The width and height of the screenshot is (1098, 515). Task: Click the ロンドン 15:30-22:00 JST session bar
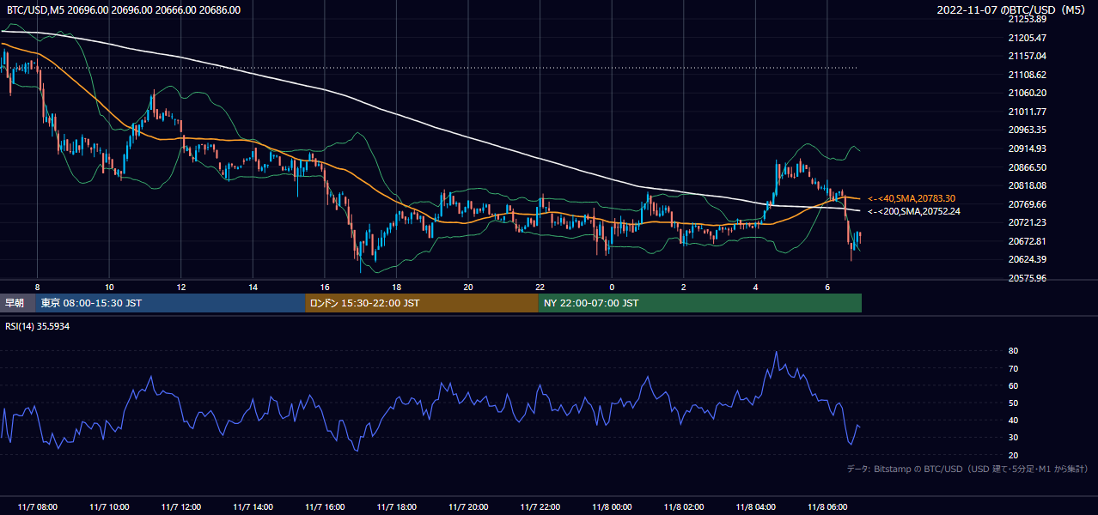(422, 303)
